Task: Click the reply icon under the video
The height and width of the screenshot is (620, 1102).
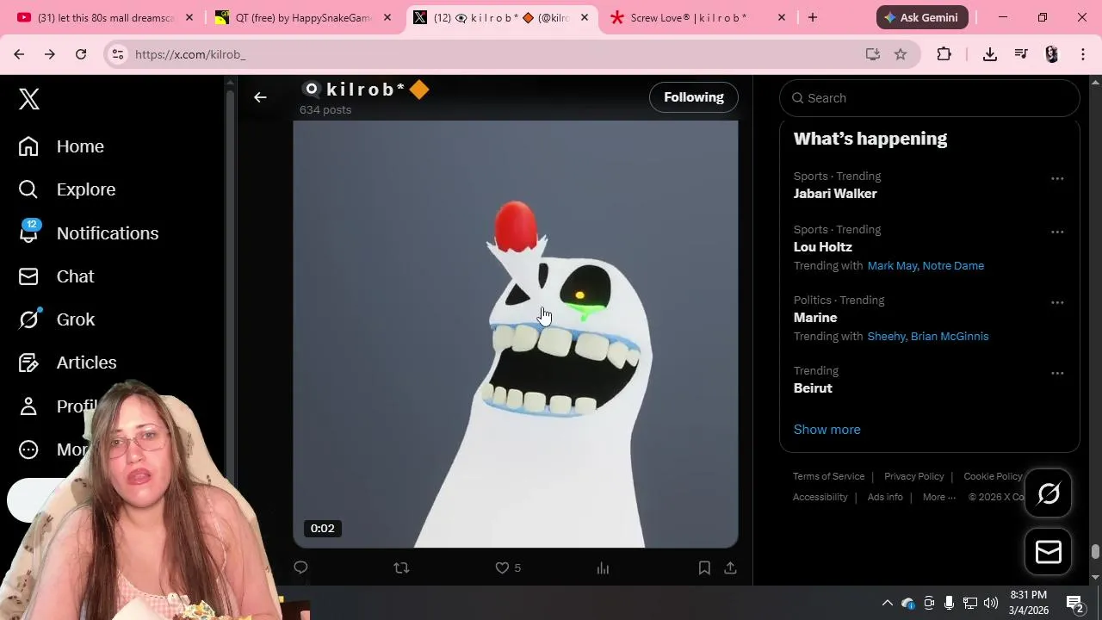Action: pyautogui.click(x=300, y=567)
